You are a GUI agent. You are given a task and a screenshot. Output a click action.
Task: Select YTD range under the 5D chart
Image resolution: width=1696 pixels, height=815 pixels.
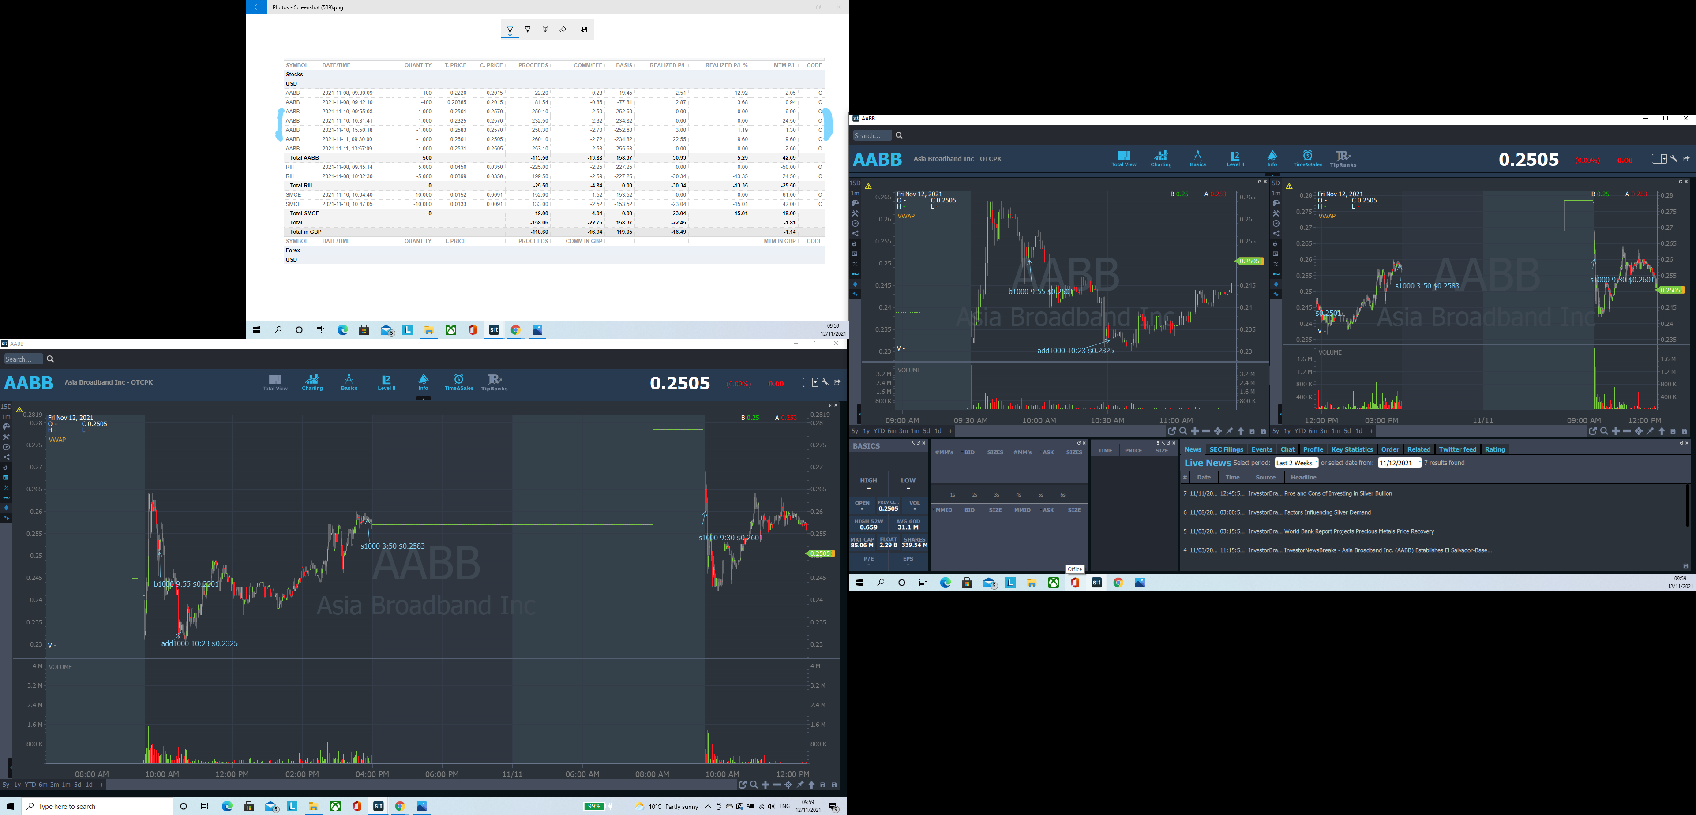(1300, 431)
